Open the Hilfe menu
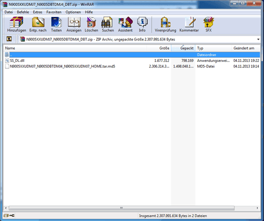The height and width of the screenshot is (221, 264). pos(89,12)
